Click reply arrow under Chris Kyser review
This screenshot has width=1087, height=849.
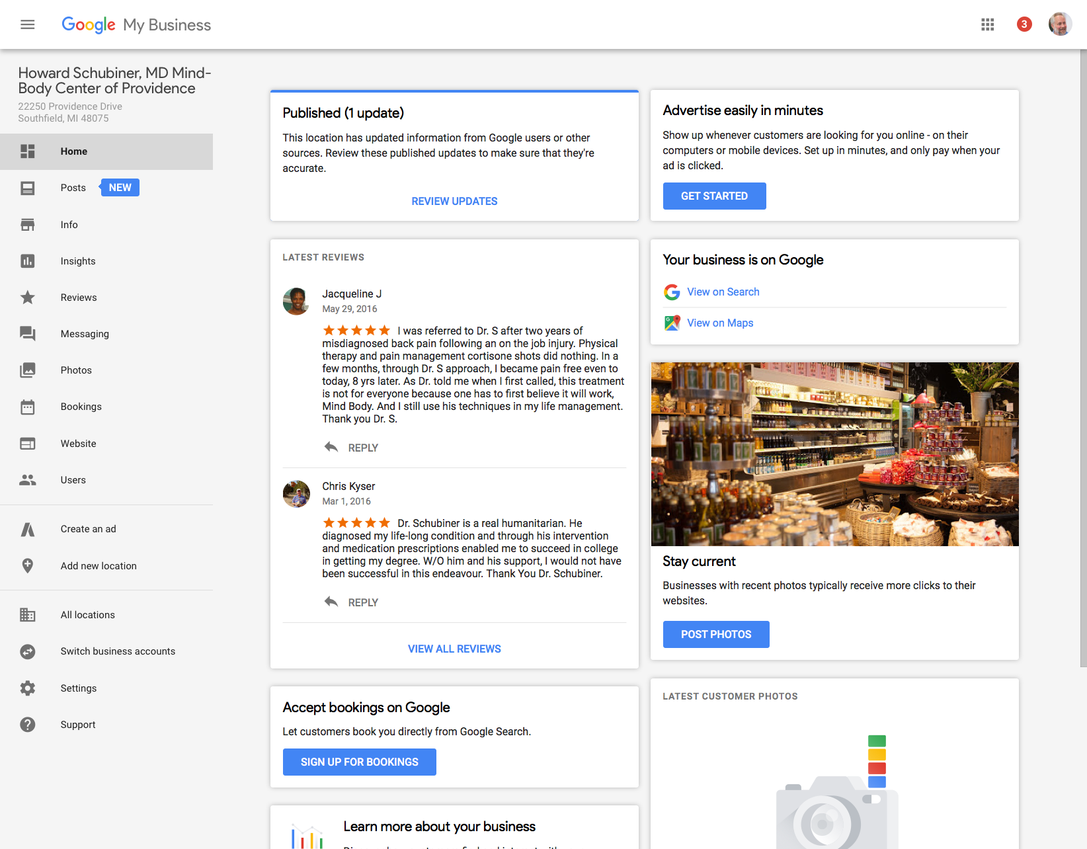[x=331, y=602]
